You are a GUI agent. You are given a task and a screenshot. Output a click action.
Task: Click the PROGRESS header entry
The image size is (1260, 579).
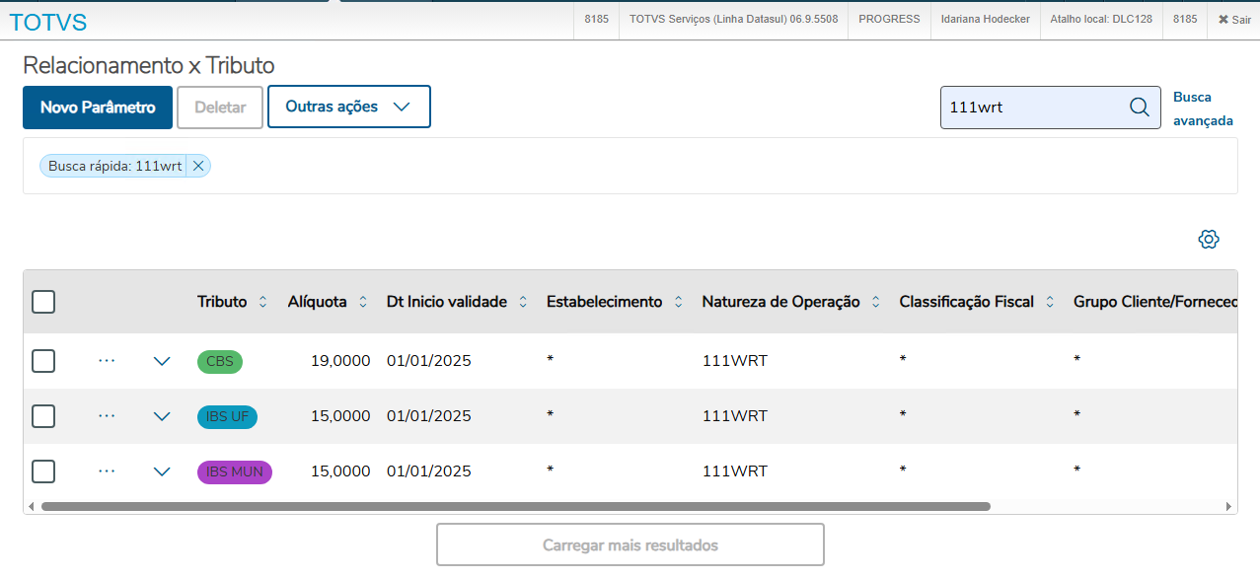889,19
